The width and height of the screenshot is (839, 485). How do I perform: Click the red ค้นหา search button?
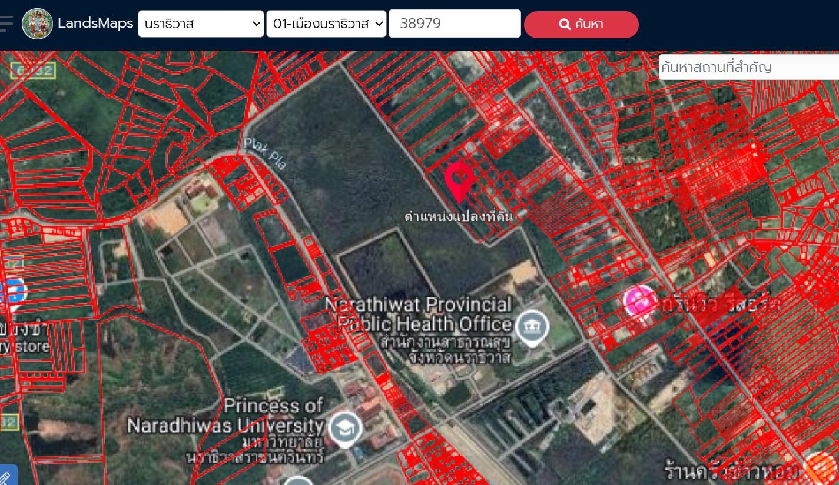[581, 25]
